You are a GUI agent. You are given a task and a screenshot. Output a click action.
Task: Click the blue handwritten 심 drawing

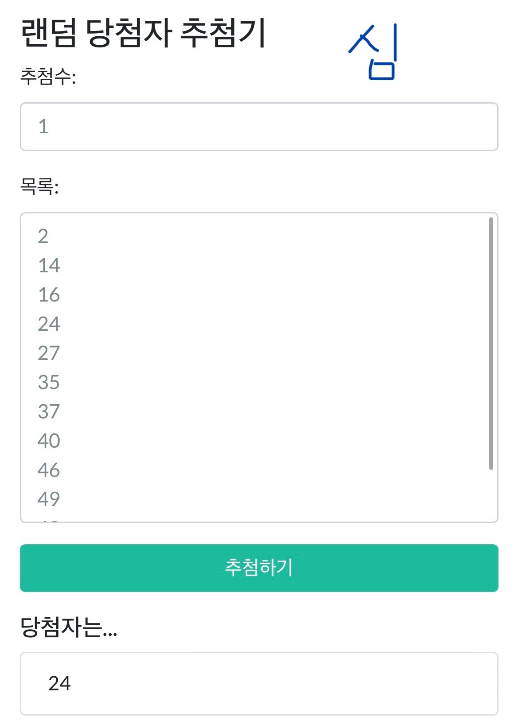[x=375, y=52]
